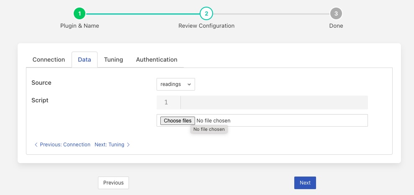The image size is (414, 195).
Task: Click the 'No file chosen' file input text
Action: click(x=213, y=121)
